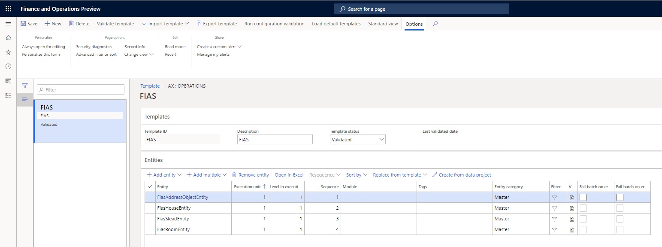
Task: Expand Add multiple menu
Action: [206, 175]
